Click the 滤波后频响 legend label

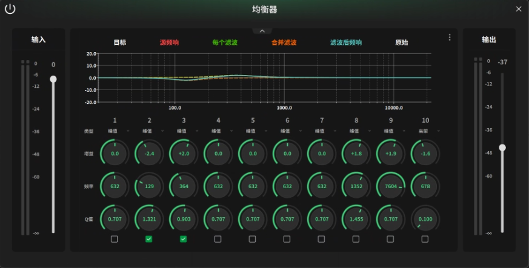(x=345, y=43)
